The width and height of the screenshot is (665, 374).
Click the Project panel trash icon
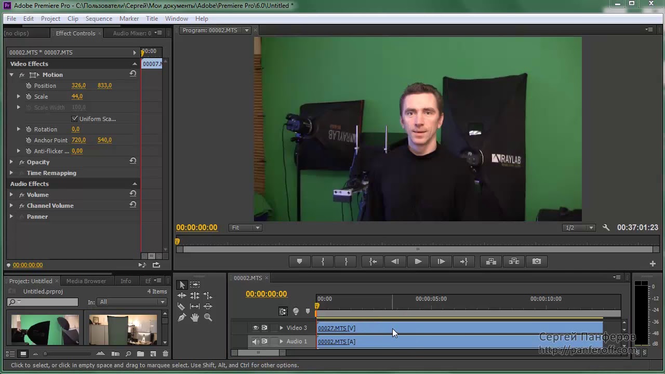point(165,354)
